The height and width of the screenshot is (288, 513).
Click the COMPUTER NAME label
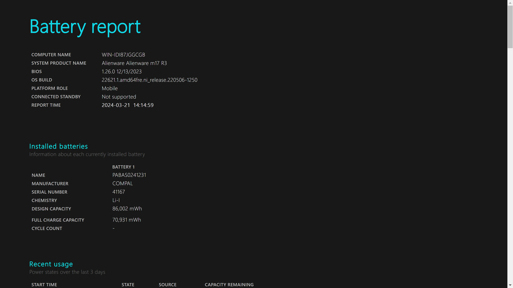pos(51,55)
